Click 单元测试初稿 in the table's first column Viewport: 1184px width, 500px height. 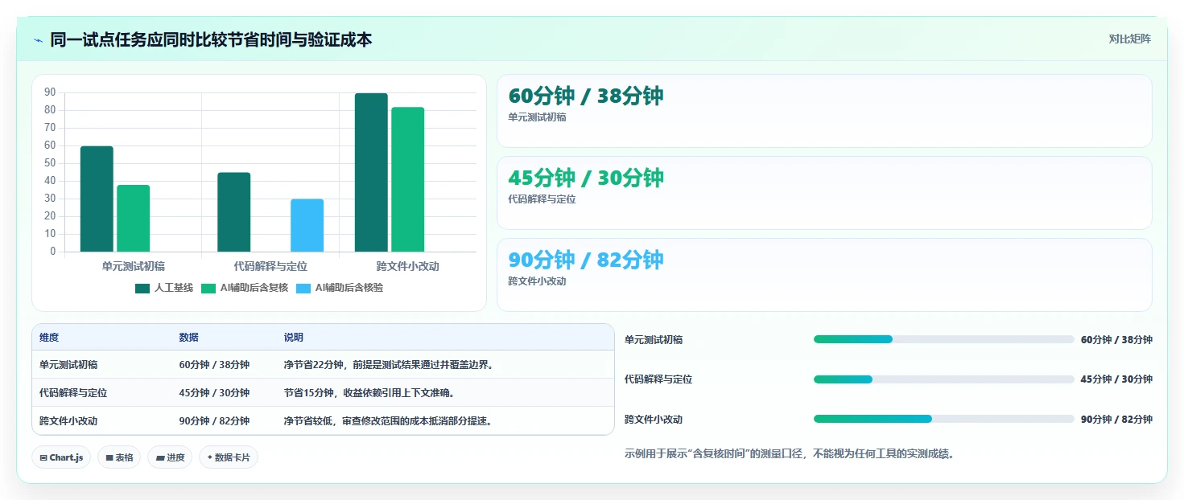coord(68,365)
